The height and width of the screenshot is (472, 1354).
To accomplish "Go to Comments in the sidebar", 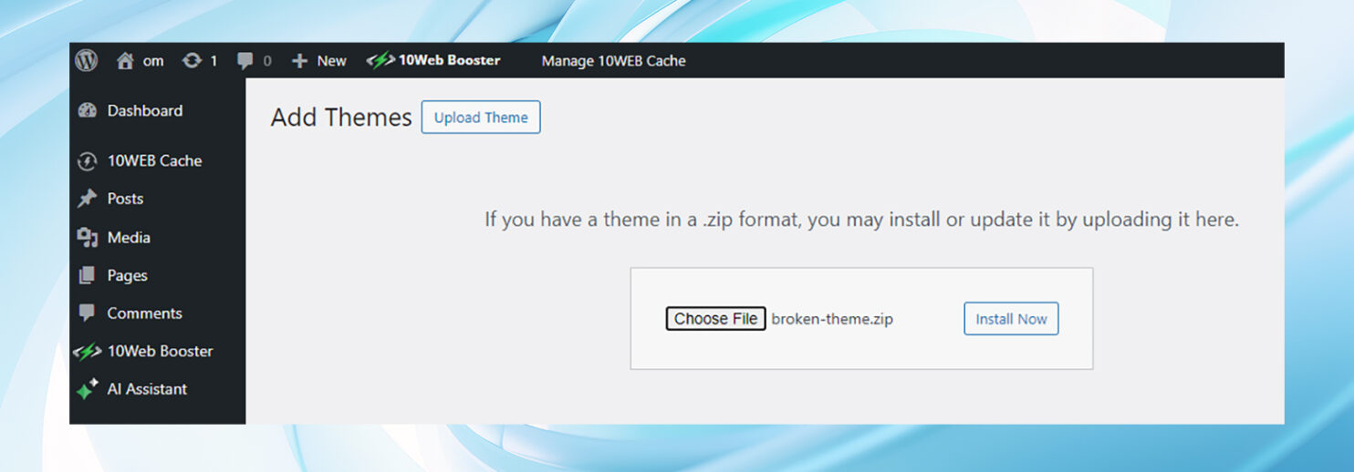I will (144, 313).
